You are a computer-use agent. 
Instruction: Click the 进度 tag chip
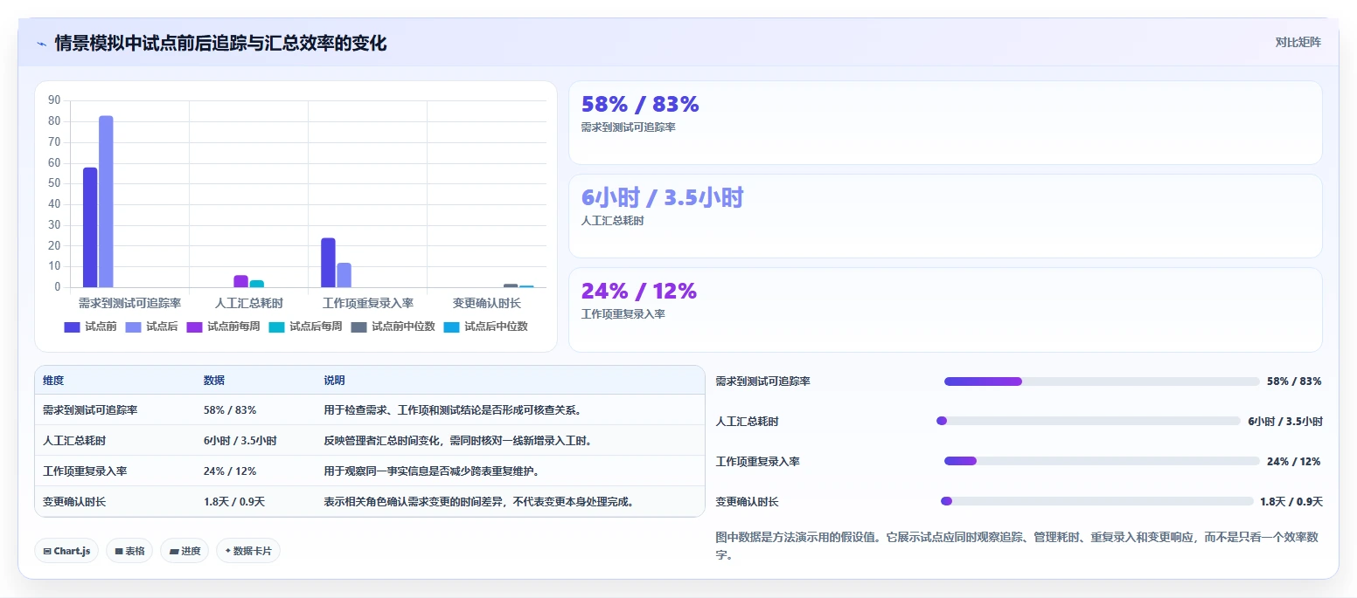pyautogui.click(x=184, y=551)
